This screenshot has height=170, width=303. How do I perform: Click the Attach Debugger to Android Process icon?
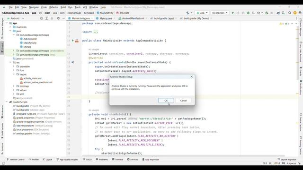click(x=267, y=13)
